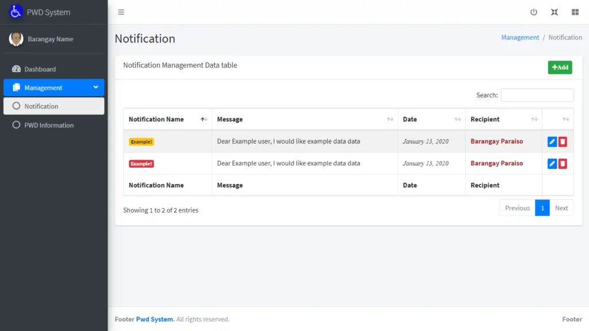589x331 pixels.
Task: Click the fullscreen compress icon in the header
Action: click(554, 11)
